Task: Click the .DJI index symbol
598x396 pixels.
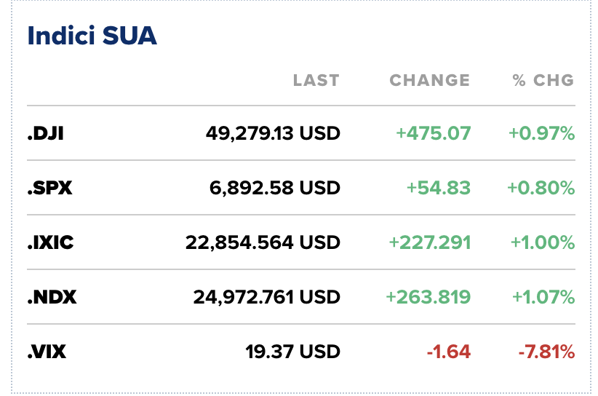Action: (46, 134)
